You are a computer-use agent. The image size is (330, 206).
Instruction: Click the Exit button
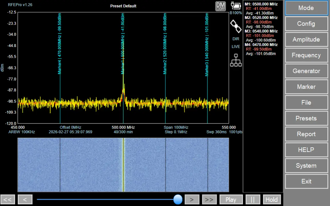click(x=306, y=182)
